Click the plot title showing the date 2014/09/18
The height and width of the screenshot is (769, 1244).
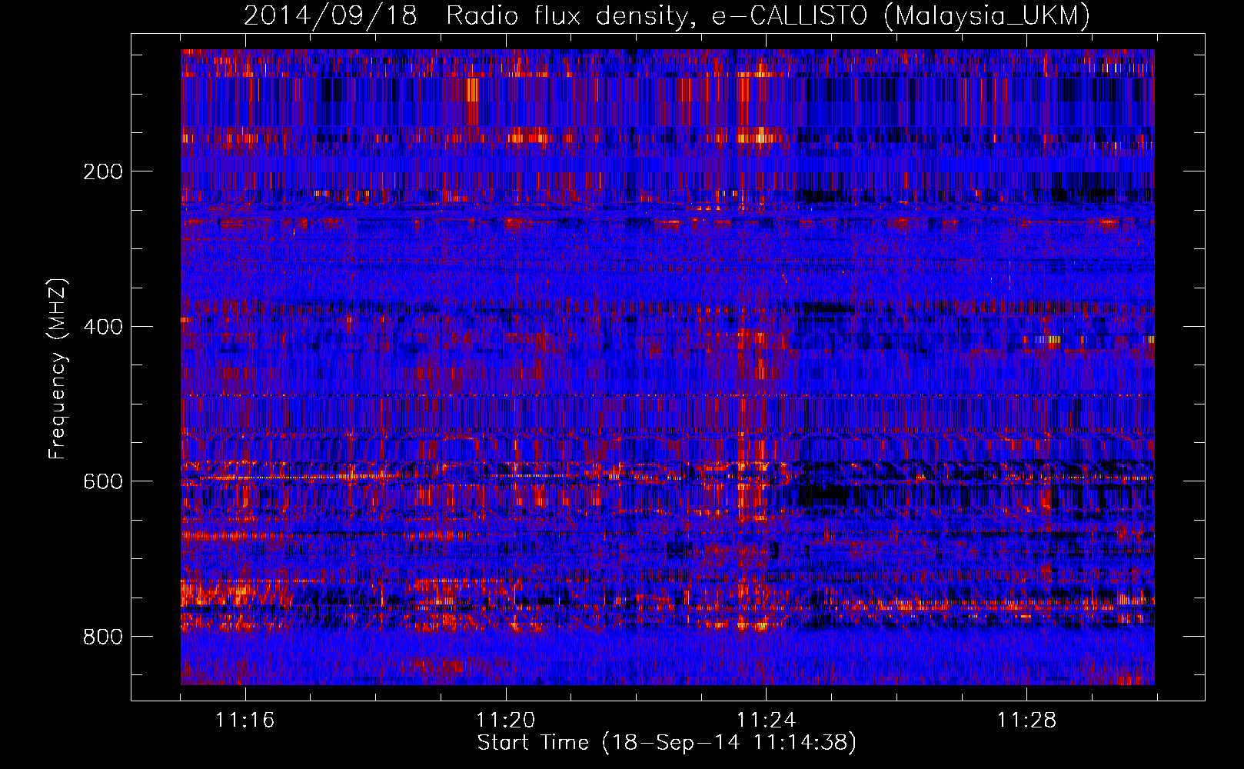667,15
